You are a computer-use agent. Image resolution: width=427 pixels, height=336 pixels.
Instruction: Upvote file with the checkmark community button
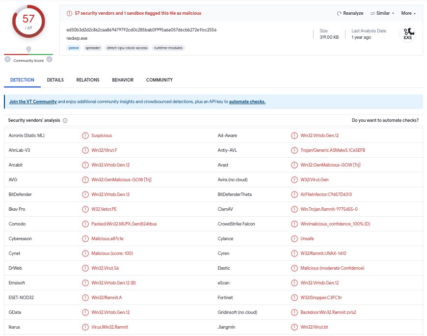pyautogui.click(x=50, y=59)
